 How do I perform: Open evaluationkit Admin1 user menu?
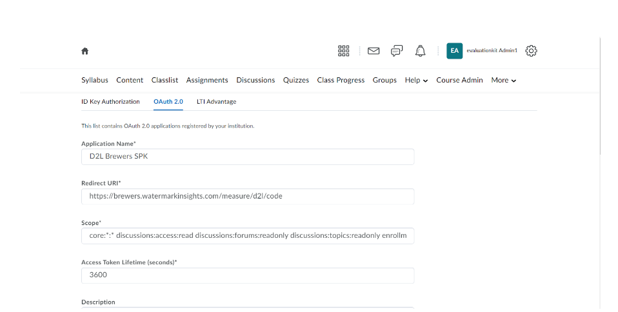tap(492, 50)
